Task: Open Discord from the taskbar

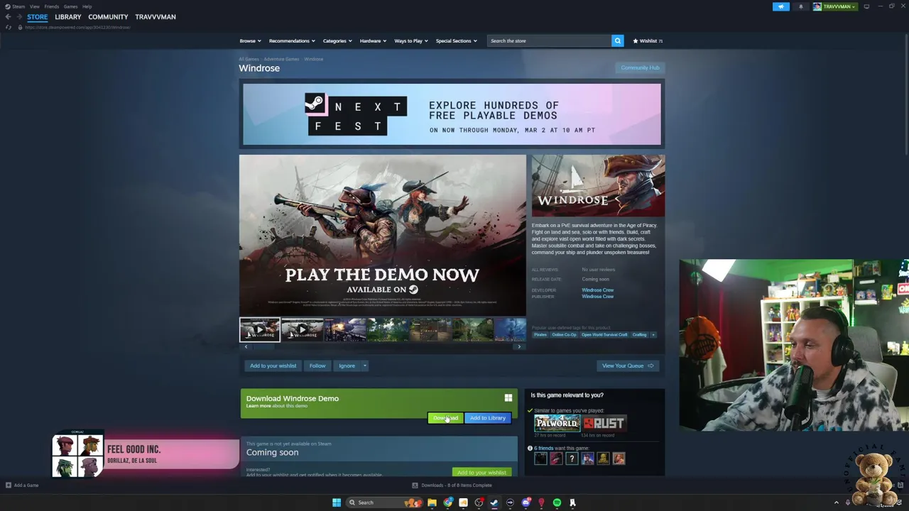Action: click(526, 502)
